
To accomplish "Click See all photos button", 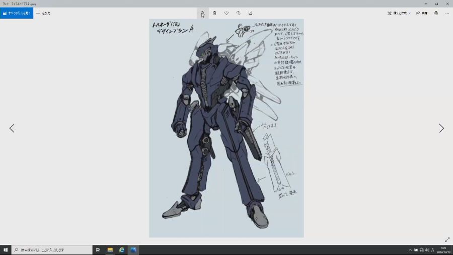I will [x=17, y=13].
